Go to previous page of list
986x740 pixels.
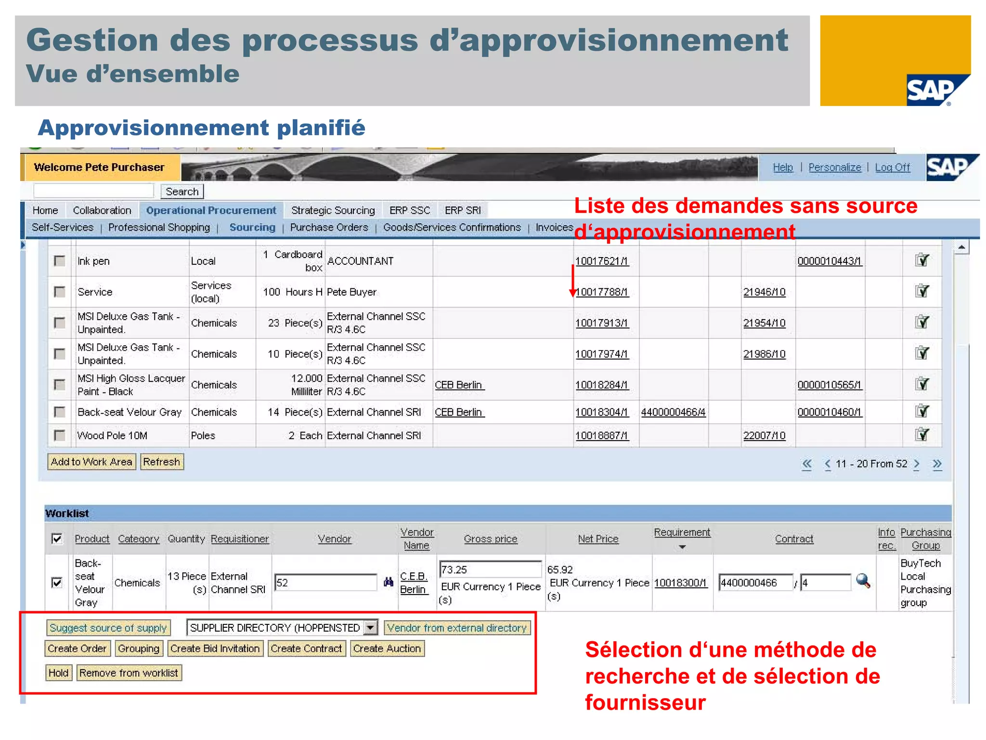[x=828, y=464]
